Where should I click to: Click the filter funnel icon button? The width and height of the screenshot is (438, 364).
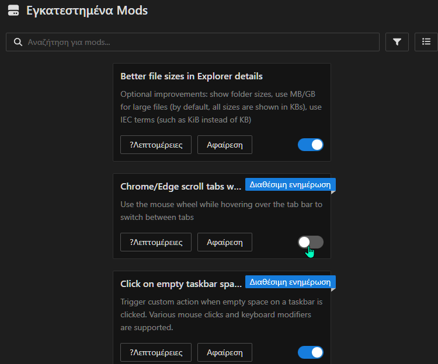[x=397, y=42]
